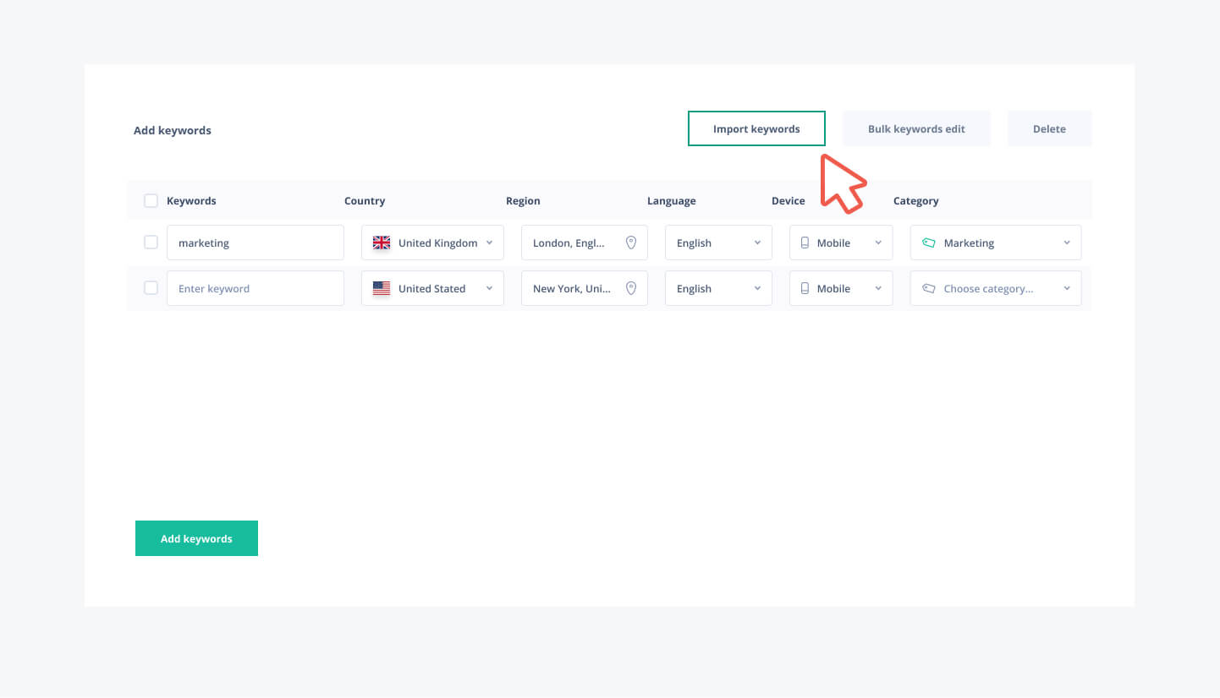Click the United States flag icon
The height and width of the screenshot is (698, 1220).
(x=382, y=288)
